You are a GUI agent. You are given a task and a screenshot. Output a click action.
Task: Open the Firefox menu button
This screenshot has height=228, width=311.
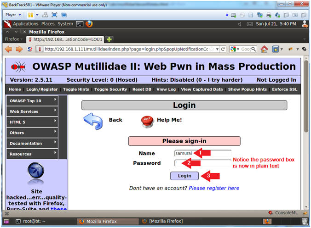point(13,39)
